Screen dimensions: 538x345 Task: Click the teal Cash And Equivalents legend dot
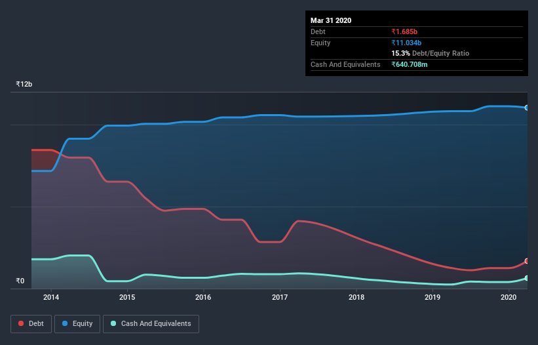pos(113,323)
